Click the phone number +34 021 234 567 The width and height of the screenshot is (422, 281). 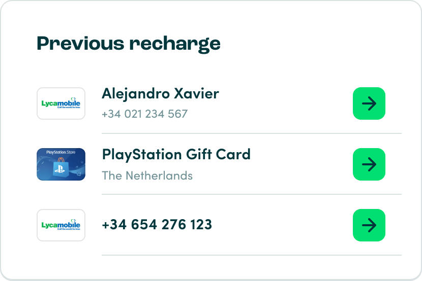click(144, 114)
